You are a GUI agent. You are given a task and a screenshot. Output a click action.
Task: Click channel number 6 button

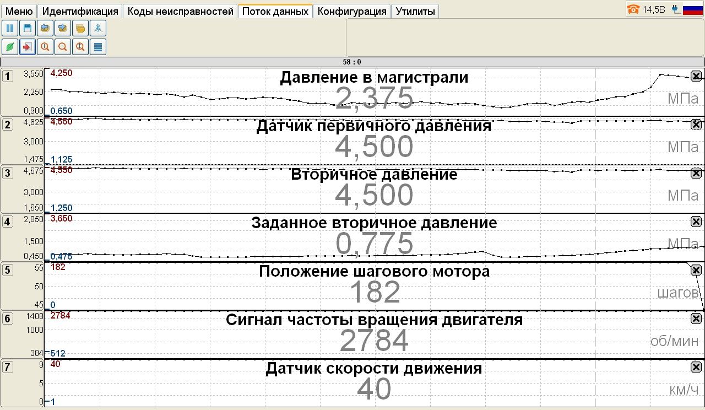tap(7, 319)
